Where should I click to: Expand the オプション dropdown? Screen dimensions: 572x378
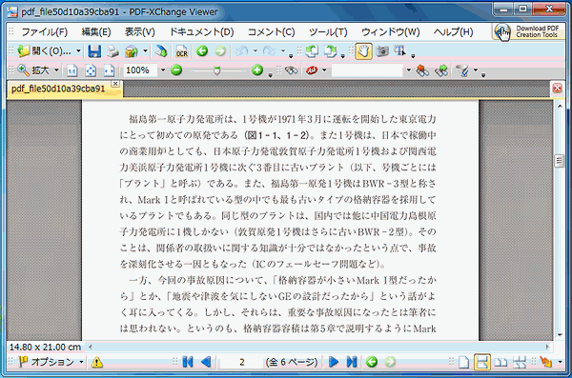(x=81, y=362)
